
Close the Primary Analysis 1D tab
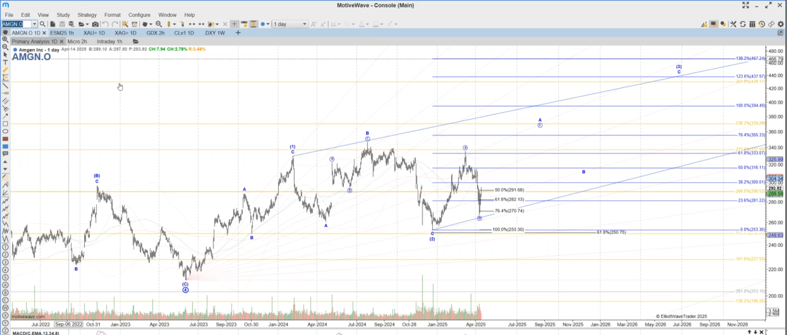pos(62,41)
